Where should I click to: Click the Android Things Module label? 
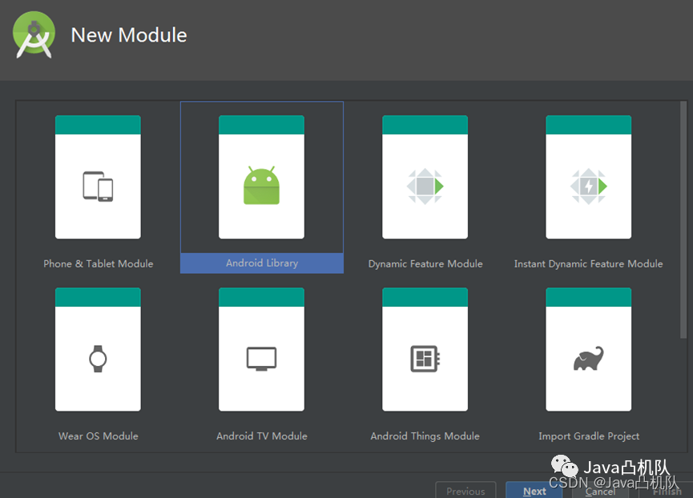[425, 436]
